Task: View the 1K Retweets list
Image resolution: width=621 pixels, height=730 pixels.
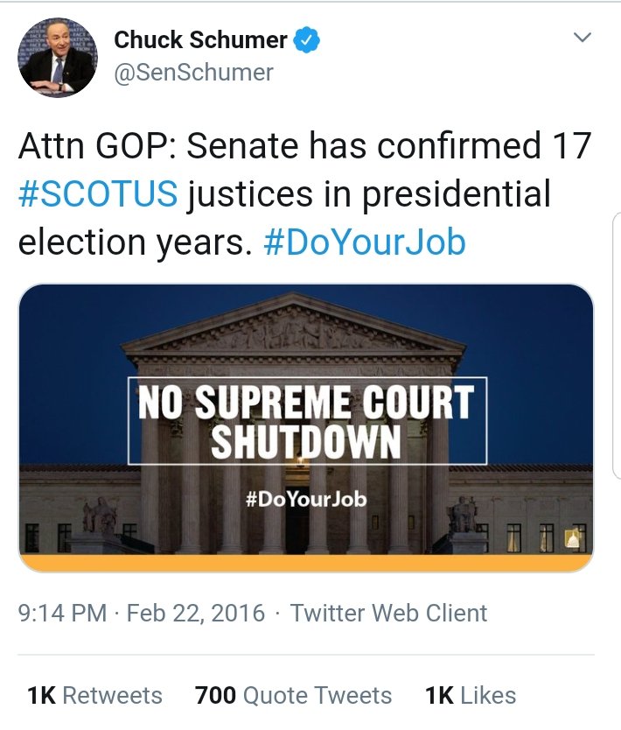Action: pos(94,696)
